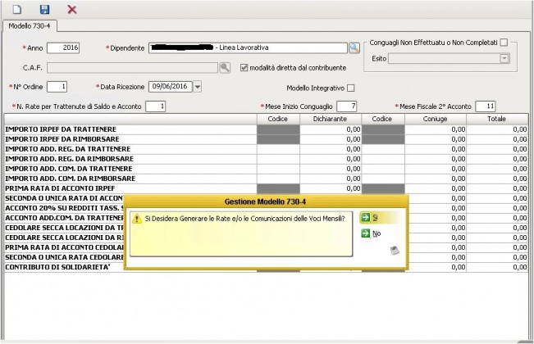Click the Anno input field
The image size is (534, 344).
pyautogui.click(x=64, y=48)
